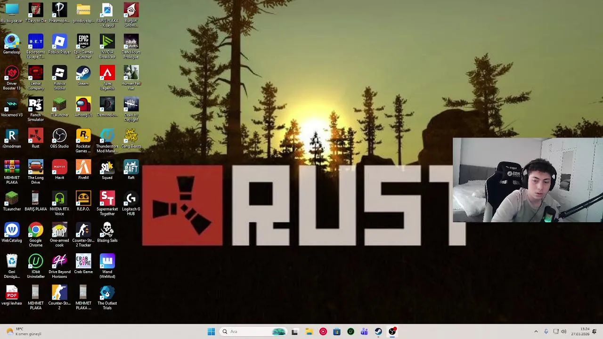Click the Ara taskbar search box
The width and height of the screenshot is (603, 339).
pos(253,331)
